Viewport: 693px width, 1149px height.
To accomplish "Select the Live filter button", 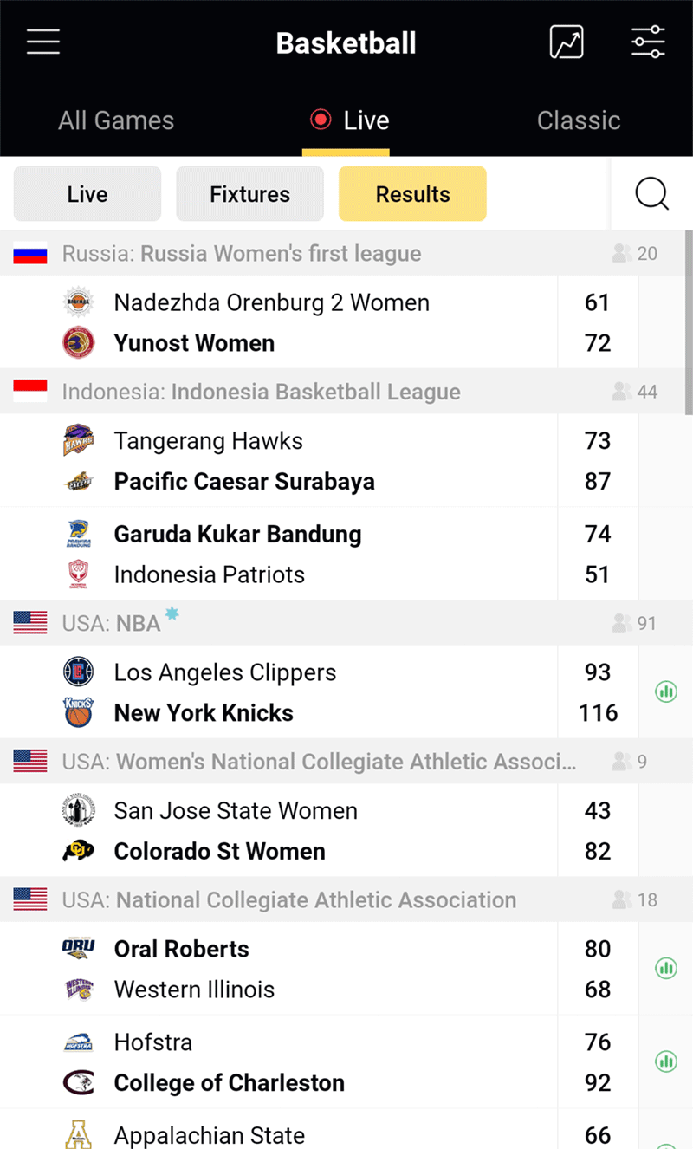I will (x=87, y=194).
